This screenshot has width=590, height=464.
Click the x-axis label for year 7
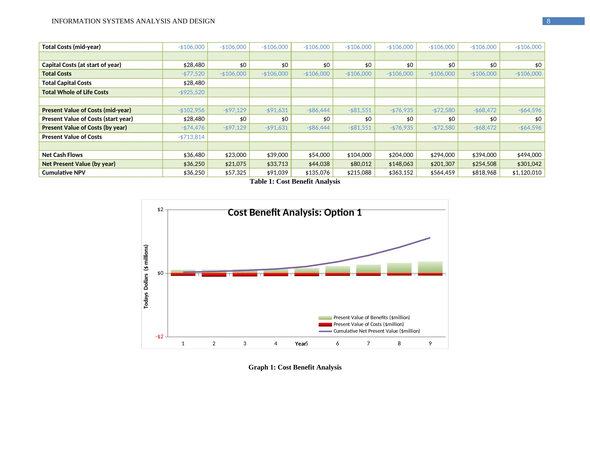[x=368, y=343]
